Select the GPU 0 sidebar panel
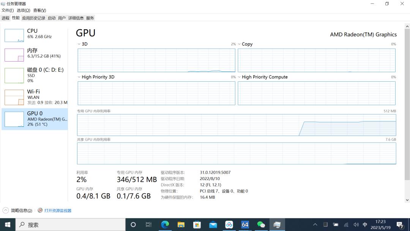Viewport: 410px width, 231px height. pos(34,119)
